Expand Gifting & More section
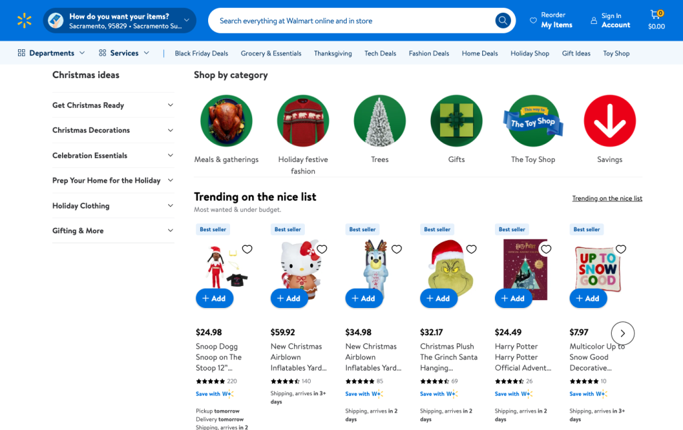Screen dimensions: 683x430 coord(113,231)
